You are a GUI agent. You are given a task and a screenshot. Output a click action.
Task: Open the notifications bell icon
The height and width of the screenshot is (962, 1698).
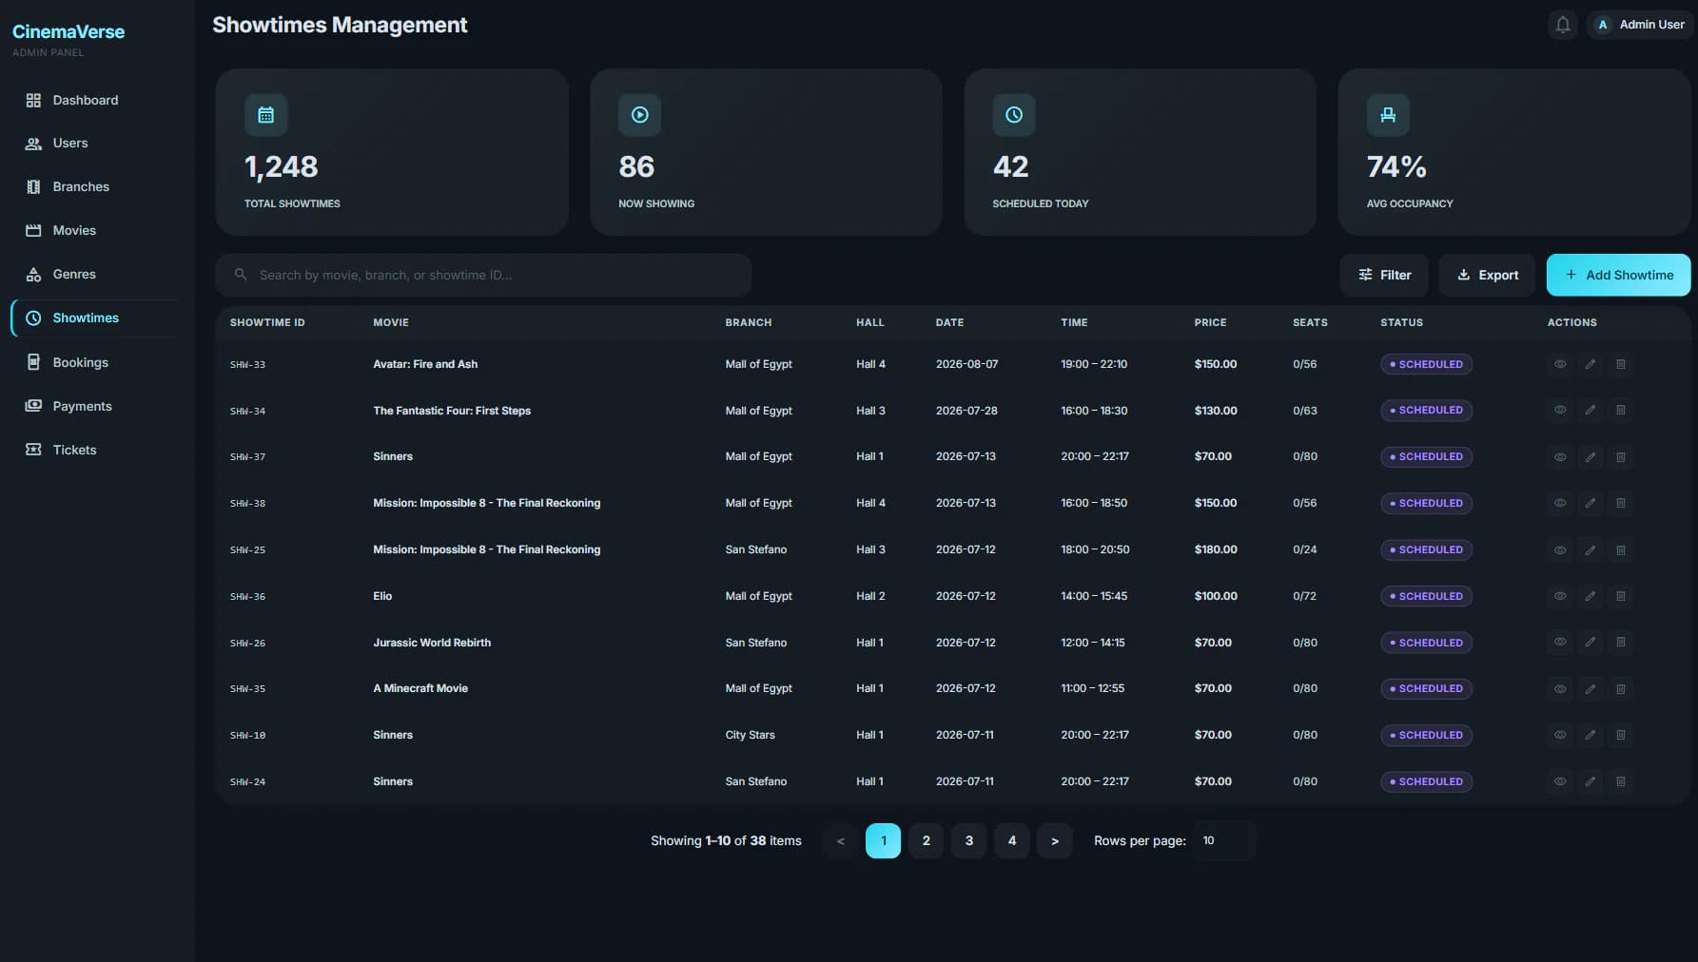pos(1563,25)
